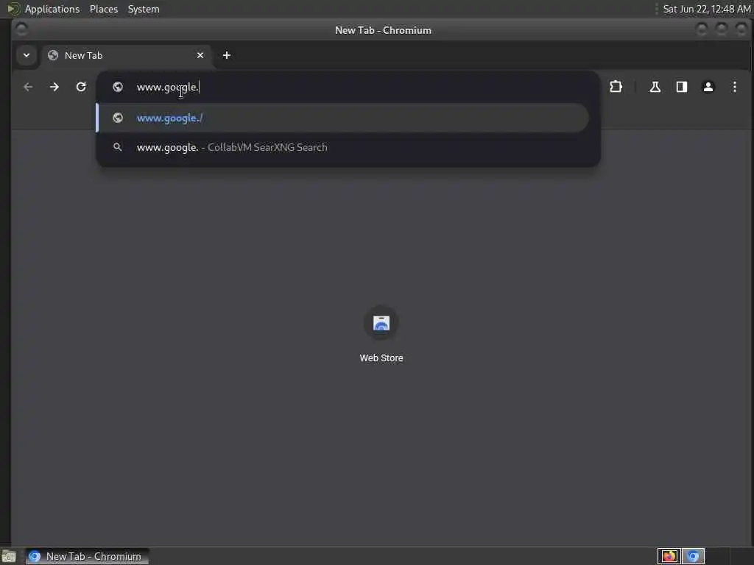Close the New Tab tab
This screenshot has width=754, height=565.
[x=200, y=55]
